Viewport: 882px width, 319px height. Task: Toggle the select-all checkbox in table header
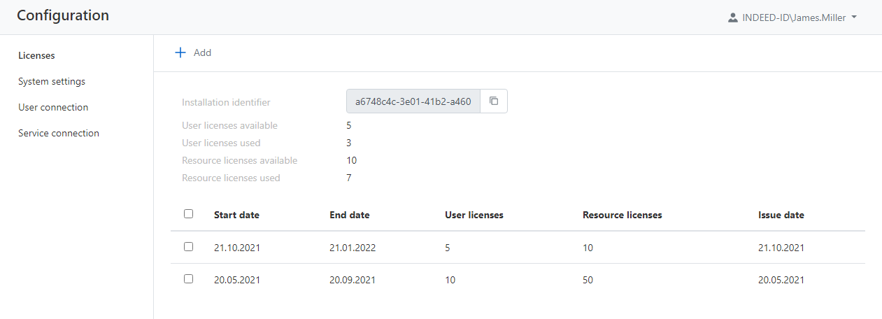point(188,214)
